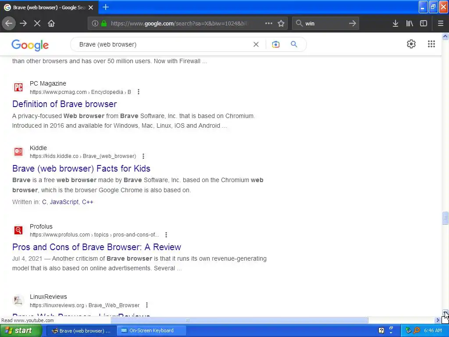Open the Library bookmarks and history
The height and width of the screenshot is (337, 449).
[410, 23]
